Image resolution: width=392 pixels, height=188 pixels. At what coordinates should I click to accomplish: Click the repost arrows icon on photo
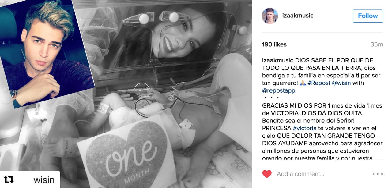9,180
